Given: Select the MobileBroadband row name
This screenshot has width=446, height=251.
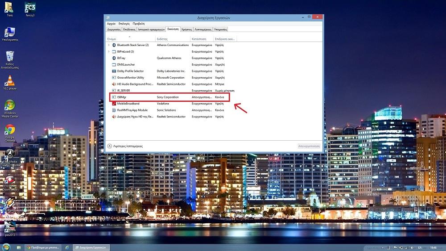Looking at the screenshot, I should point(128,104).
